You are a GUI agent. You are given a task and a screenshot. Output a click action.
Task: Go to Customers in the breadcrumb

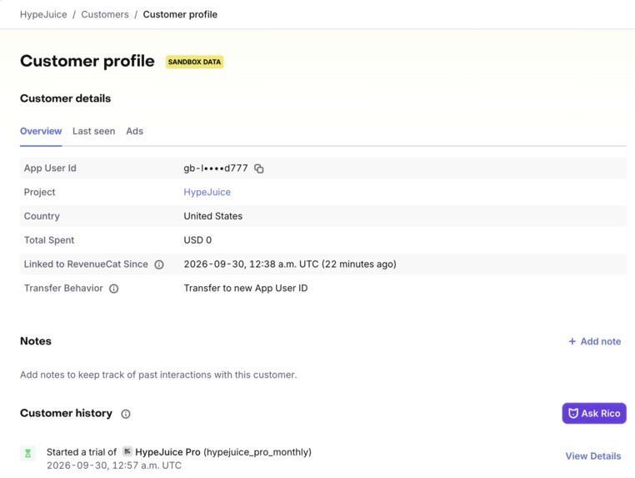[x=105, y=14]
